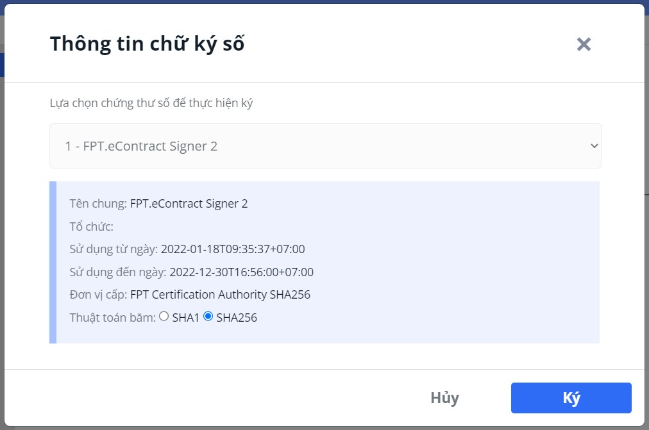Click the SHA256 text label

click(x=237, y=318)
